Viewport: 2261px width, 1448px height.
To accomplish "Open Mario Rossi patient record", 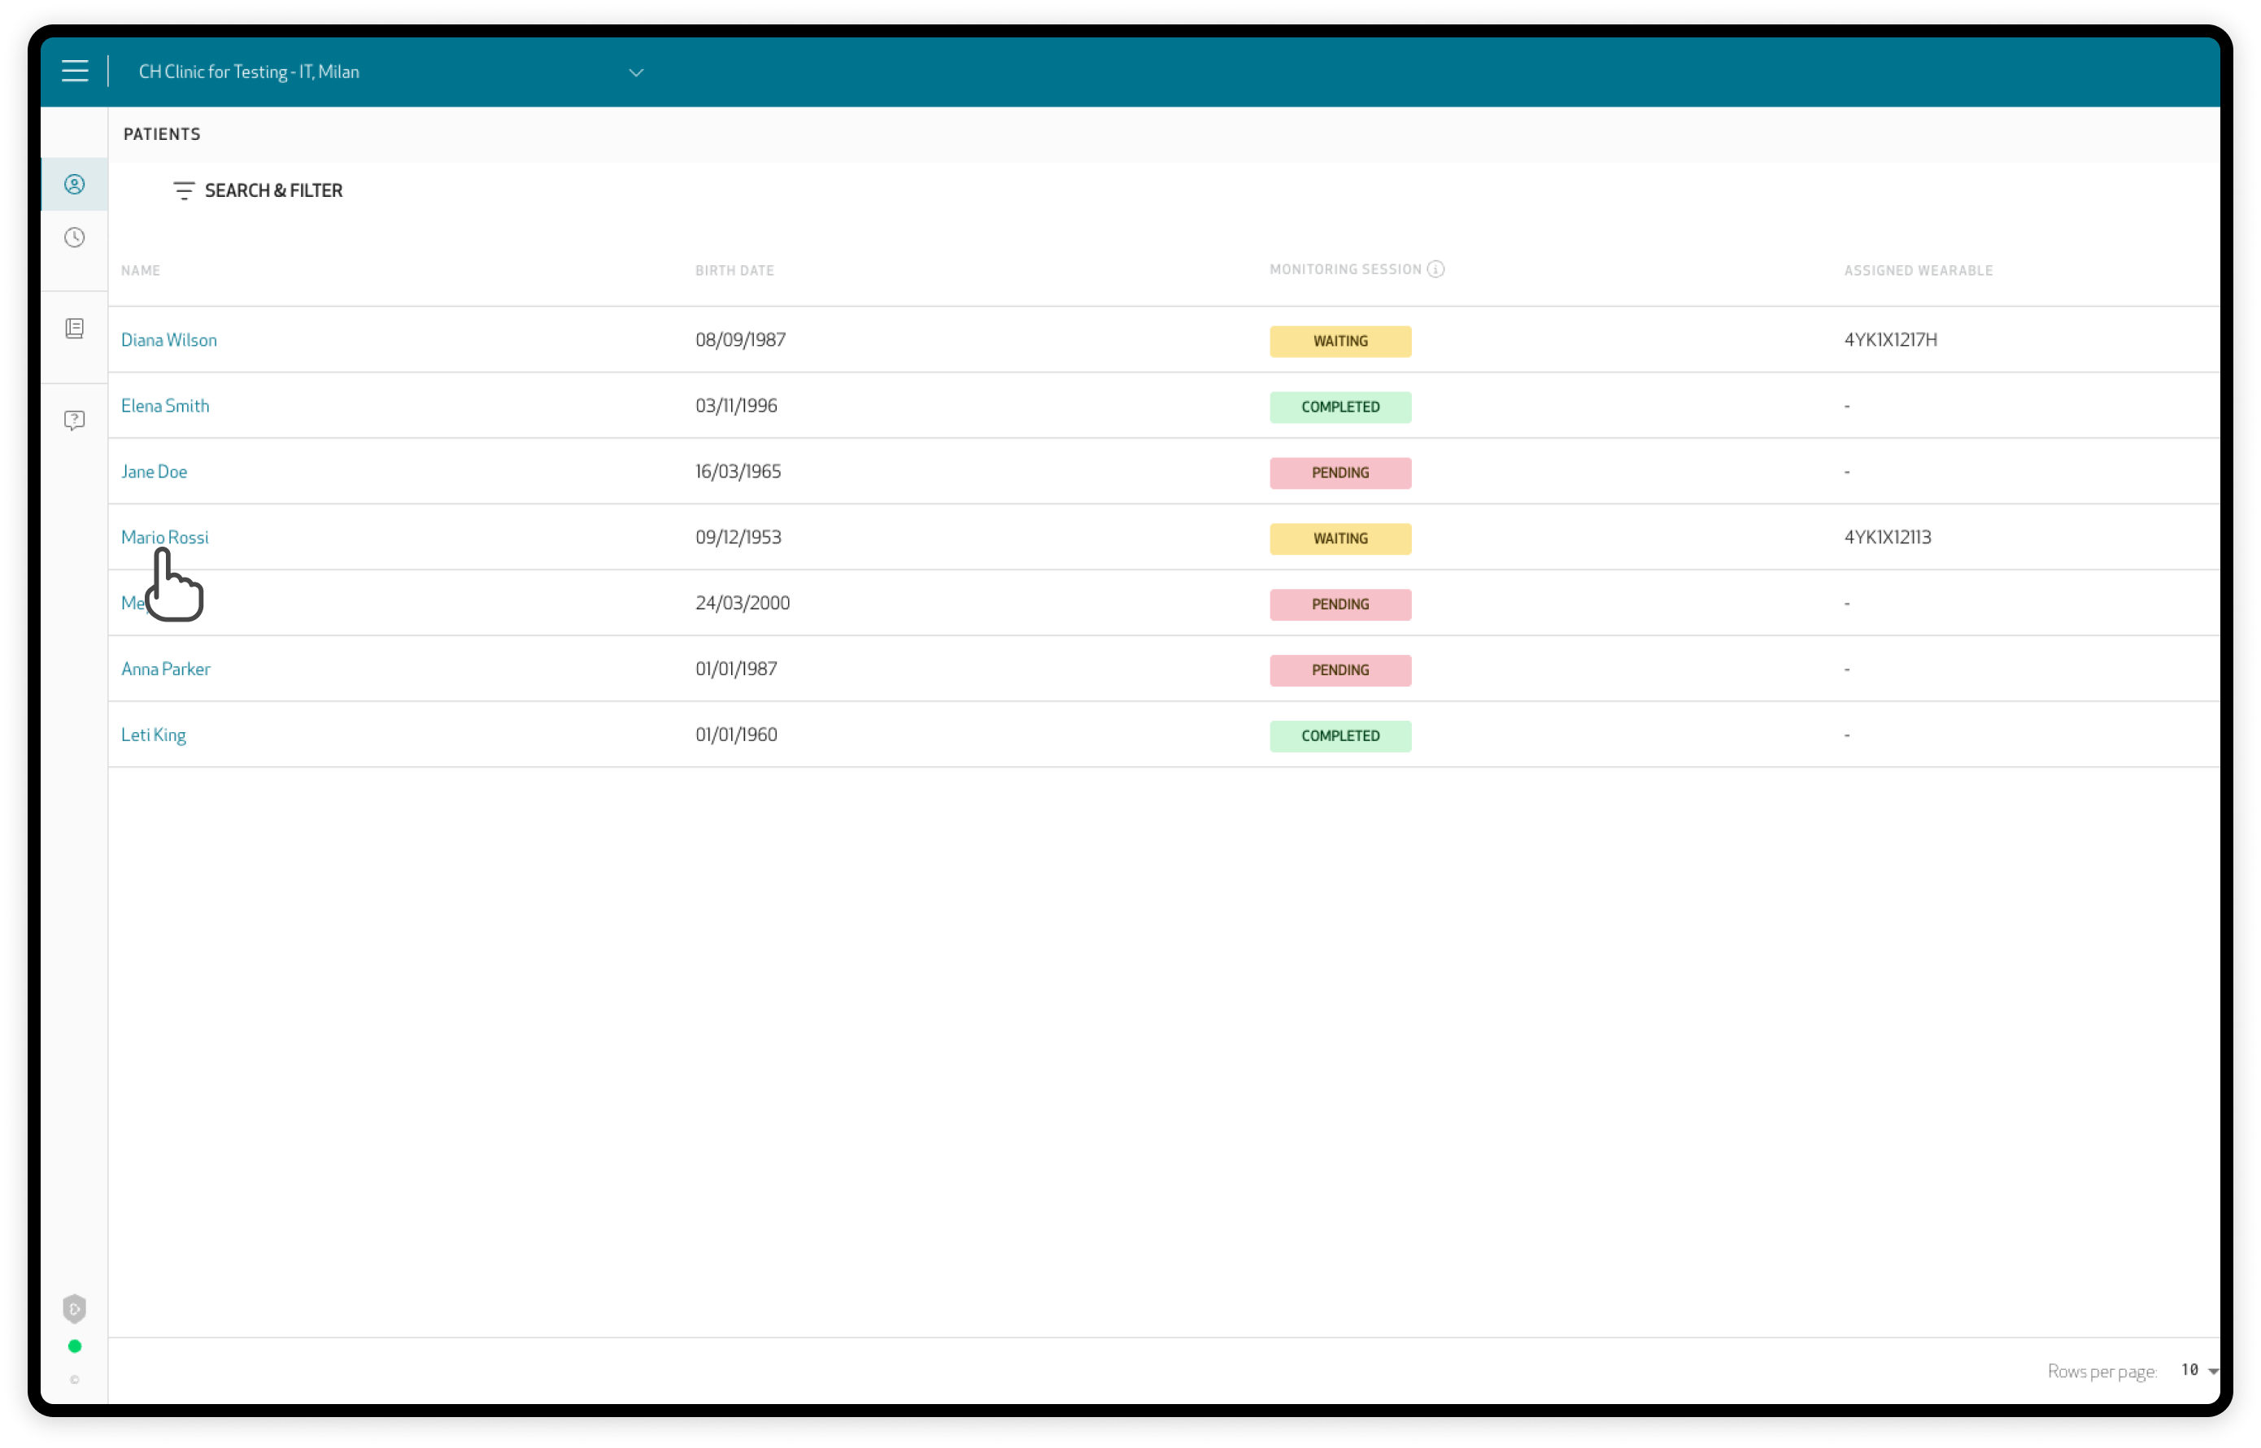I will point(165,538).
